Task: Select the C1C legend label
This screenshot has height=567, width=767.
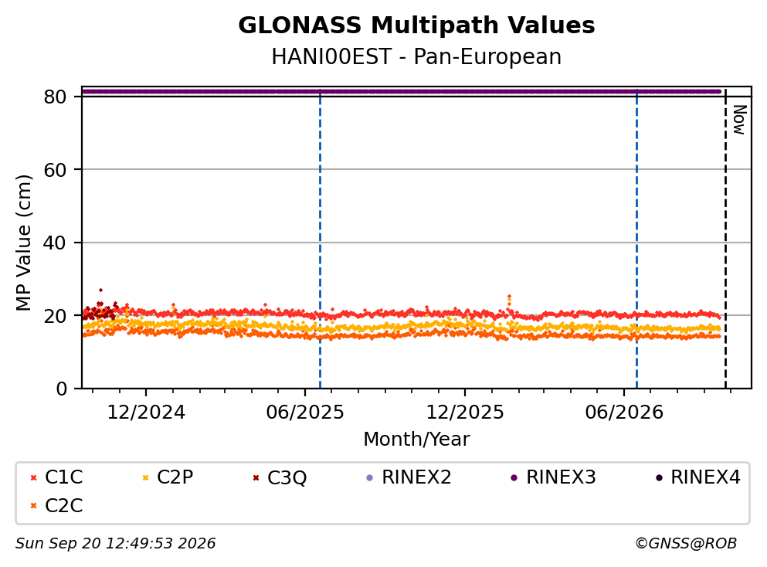Action: pos(64,477)
